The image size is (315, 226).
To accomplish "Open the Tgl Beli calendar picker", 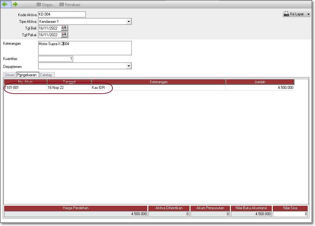I will [64, 28].
